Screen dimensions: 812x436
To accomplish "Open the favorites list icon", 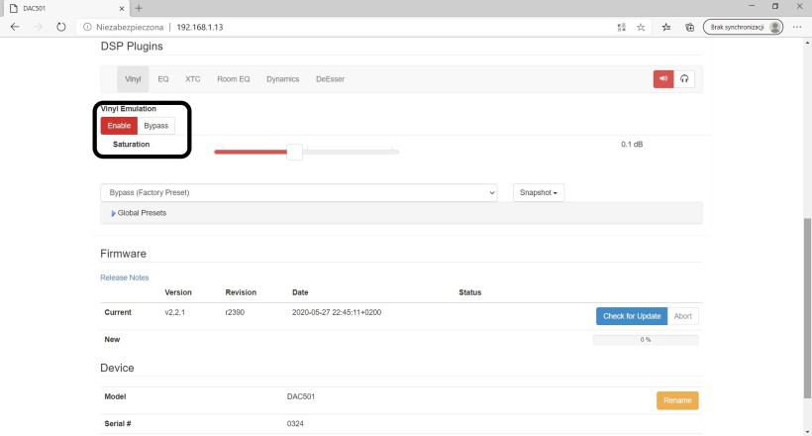I will pyautogui.click(x=666, y=27).
